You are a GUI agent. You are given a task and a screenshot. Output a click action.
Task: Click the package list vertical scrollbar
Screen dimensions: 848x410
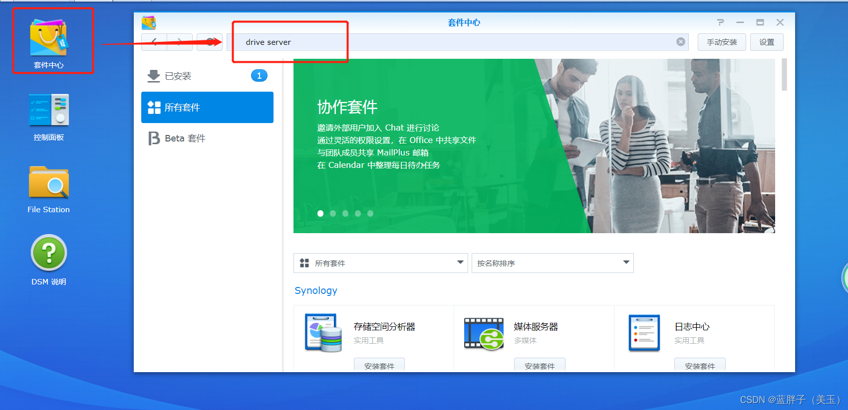tap(784, 75)
